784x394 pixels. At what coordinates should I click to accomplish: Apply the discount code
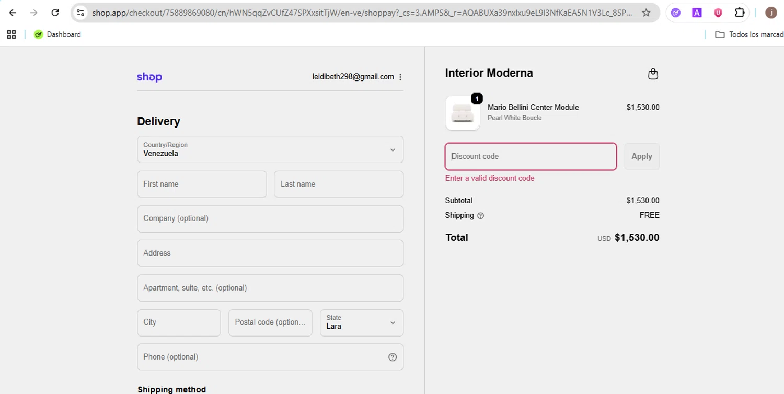click(642, 156)
